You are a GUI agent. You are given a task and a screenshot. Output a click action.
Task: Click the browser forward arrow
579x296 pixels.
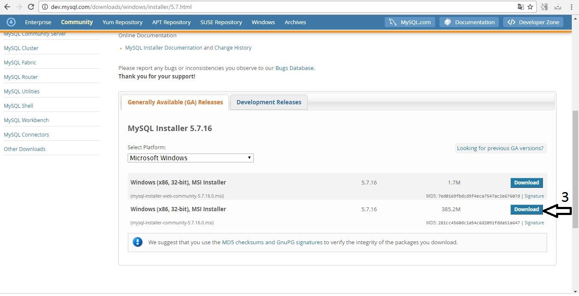point(19,7)
